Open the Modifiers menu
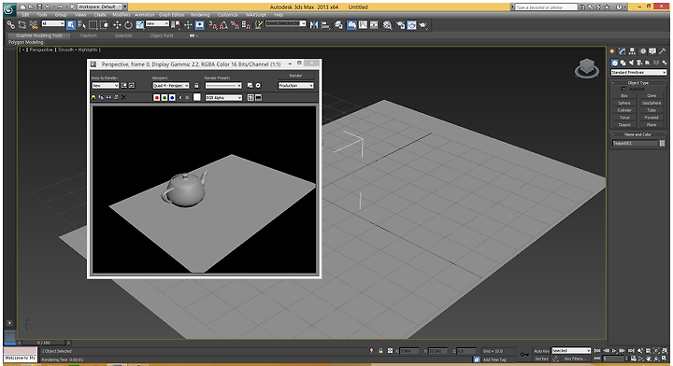Viewport: 673px width, 366px height. 121,15
